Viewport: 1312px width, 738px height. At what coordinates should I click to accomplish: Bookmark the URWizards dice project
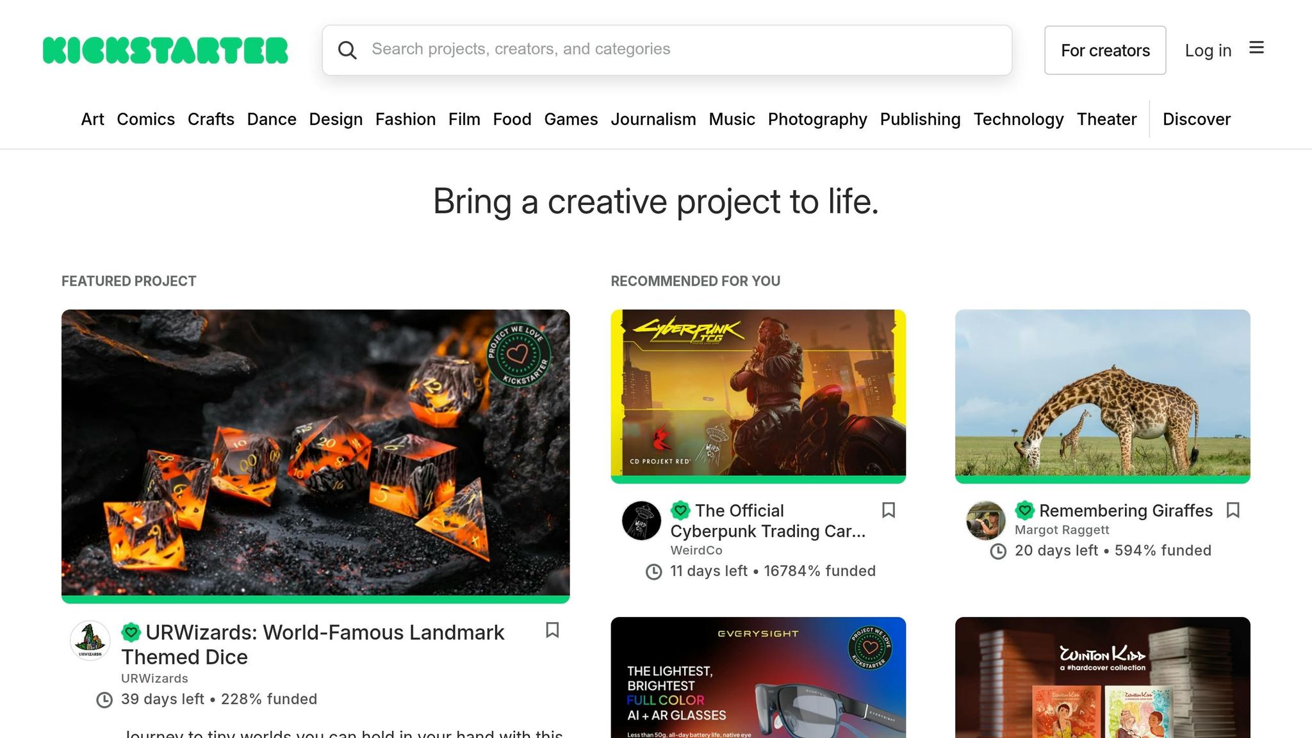click(x=552, y=631)
